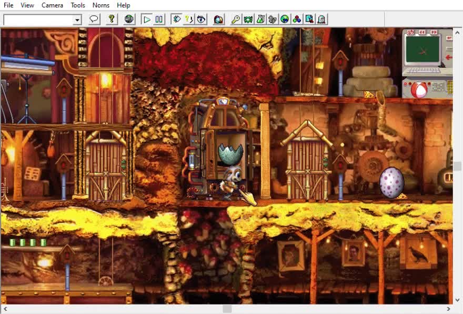Open the camera snapshot toolbar icon
This screenshot has height=314, width=463.
tap(218, 19)
